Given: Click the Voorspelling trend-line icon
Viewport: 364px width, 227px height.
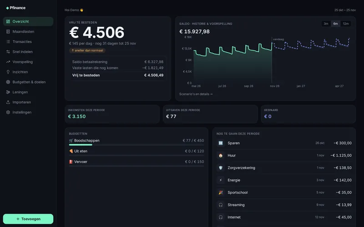Looking at the screenshot, I should [x=8, y=62].
